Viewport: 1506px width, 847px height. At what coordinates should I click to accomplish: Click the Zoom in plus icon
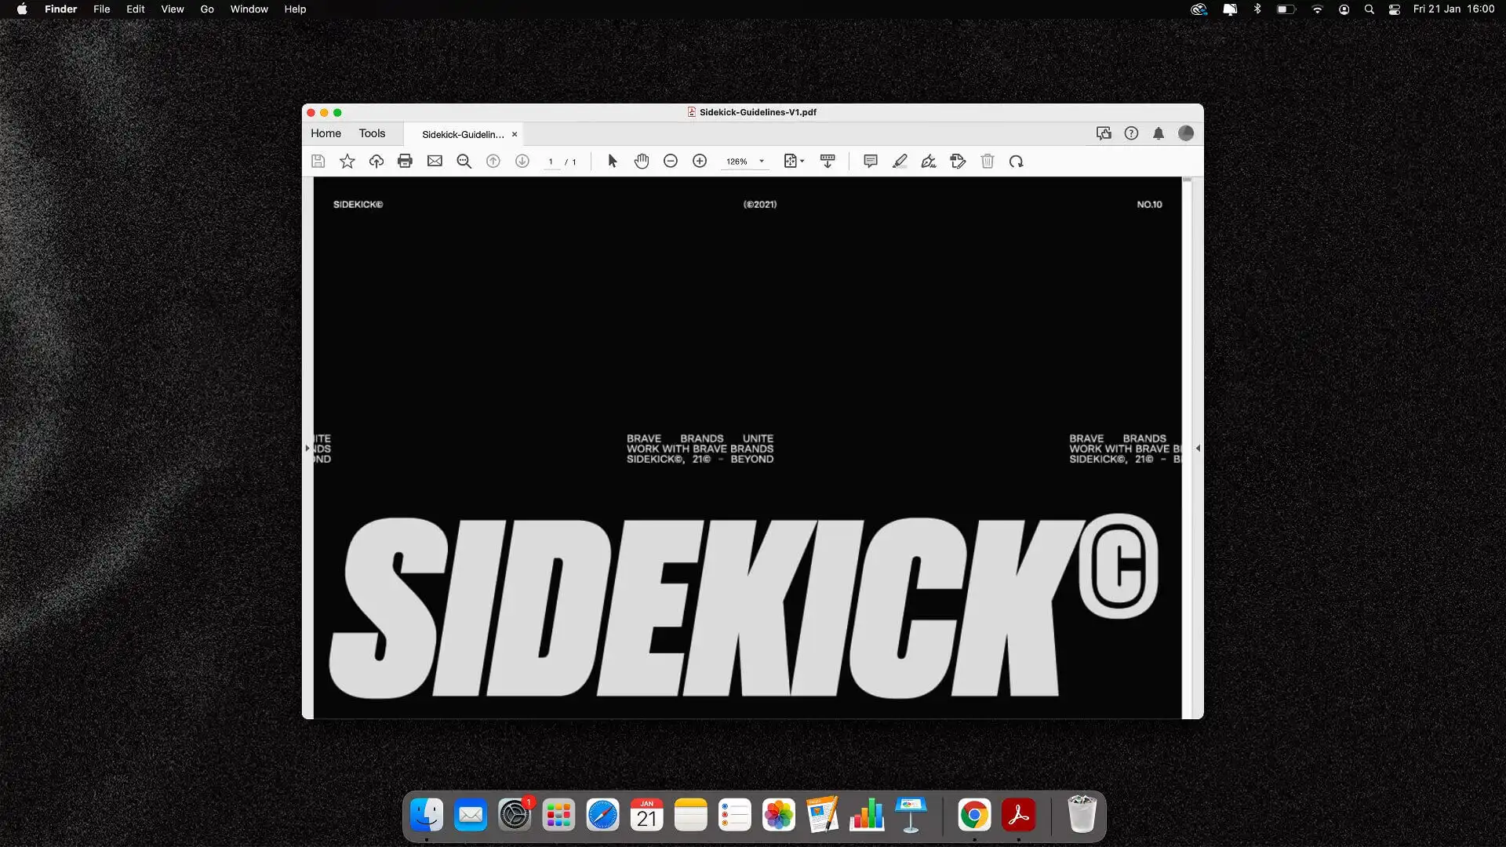[x=700, y=162]
